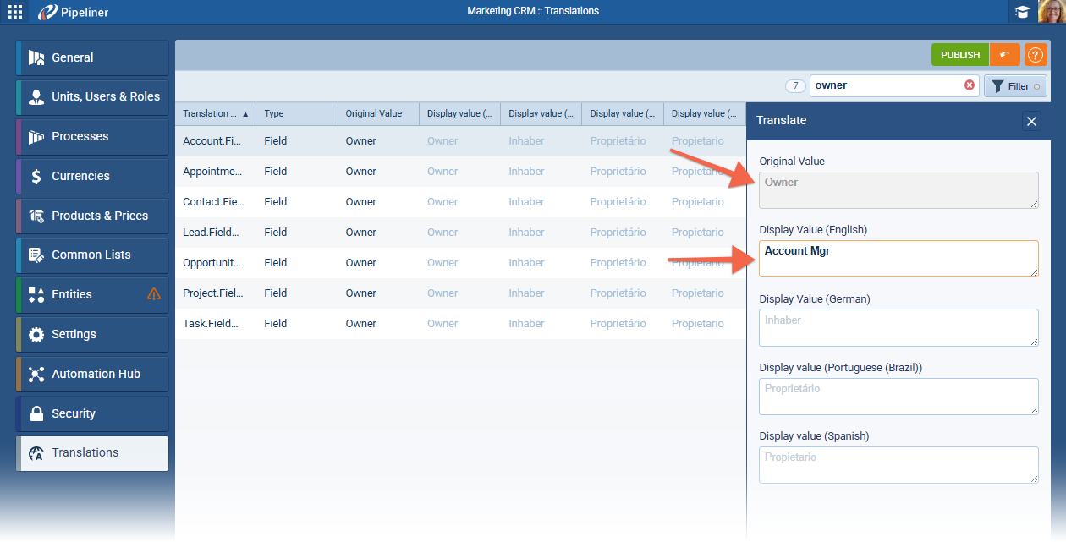Click the Entities warning triangle icon
The image size is (1066, 542).
pos(154,294)
